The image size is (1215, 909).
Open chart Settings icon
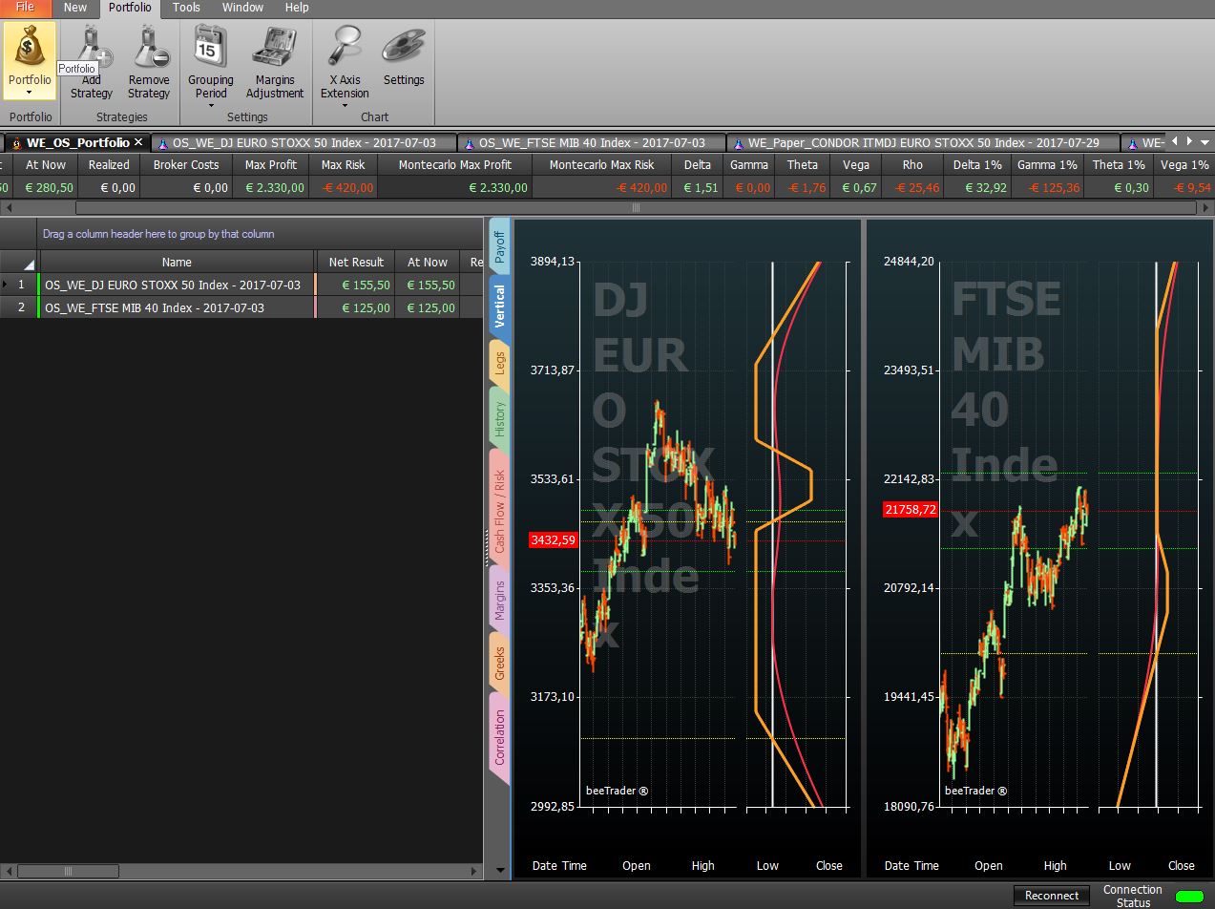point(404,46)
